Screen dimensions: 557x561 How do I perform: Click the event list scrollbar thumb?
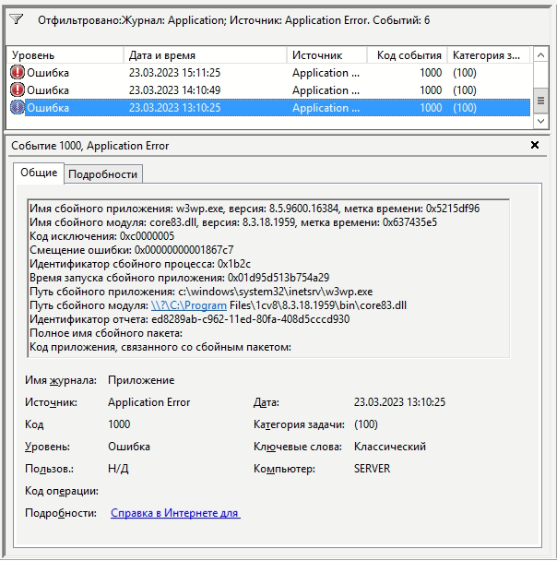pos(540,101)
